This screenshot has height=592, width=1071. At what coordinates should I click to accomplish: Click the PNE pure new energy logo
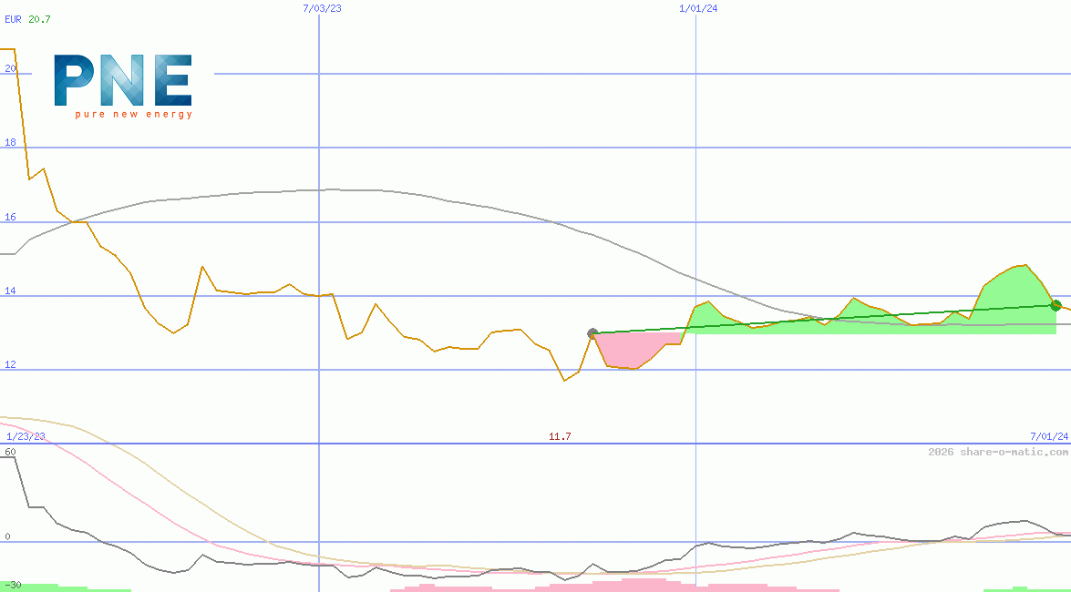(123, 86)
